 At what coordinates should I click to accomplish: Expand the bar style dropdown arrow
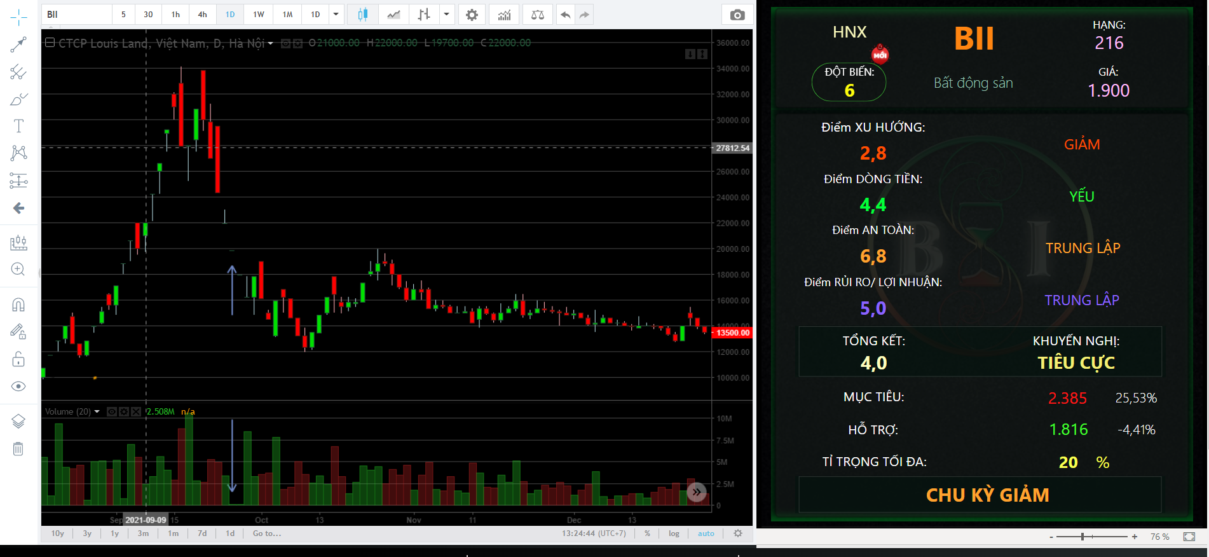pyautogui.click(x=446, y=15)
